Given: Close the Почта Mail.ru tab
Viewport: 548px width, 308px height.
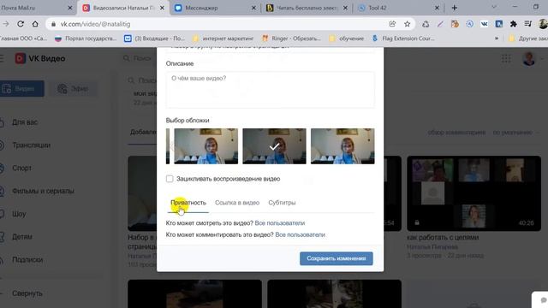Looking at the screenshot, I should click(70, 8).
